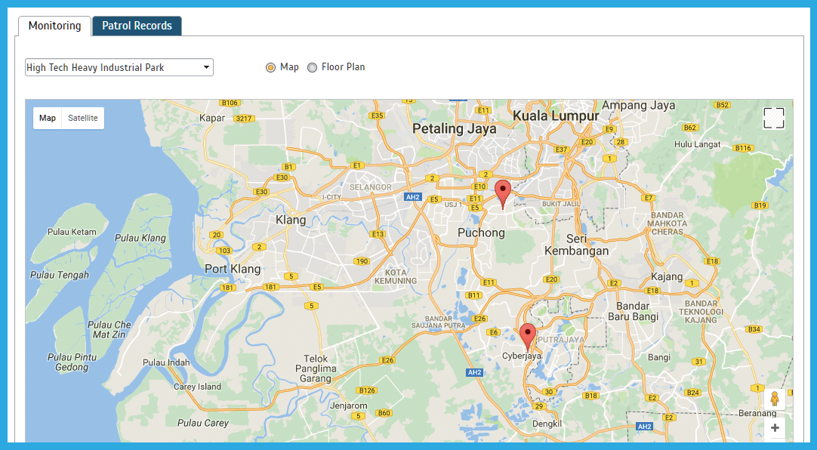Click the Ampang Jaya map label
Image resolution: width=817 pixels, height=450 pixels.
click(x=638, y=105)
